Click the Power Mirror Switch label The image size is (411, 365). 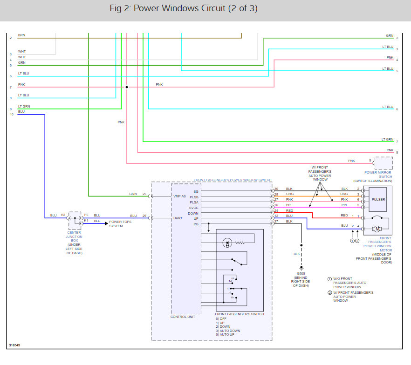378,175
